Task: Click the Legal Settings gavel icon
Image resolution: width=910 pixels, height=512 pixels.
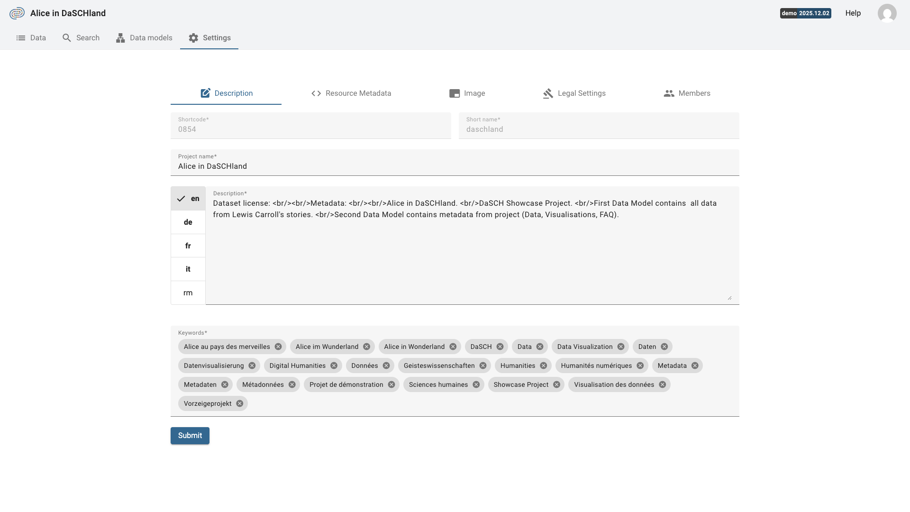Action: click(x=547, y=93)
